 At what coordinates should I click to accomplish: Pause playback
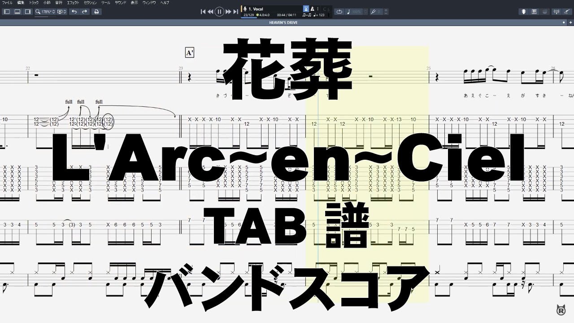pos(219,12)
